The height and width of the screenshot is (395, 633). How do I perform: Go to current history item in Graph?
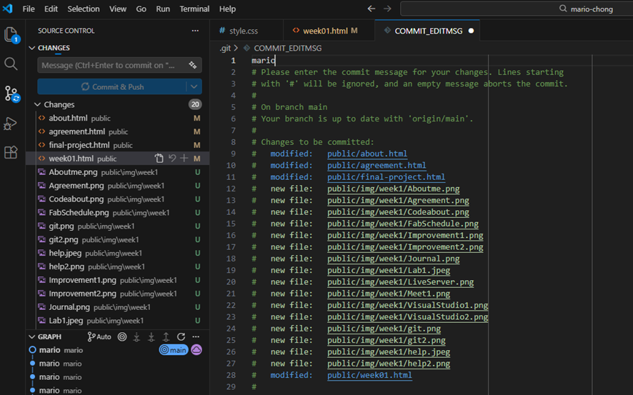coord(122,336)
